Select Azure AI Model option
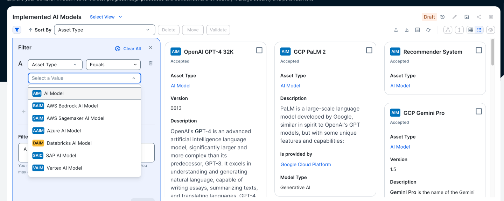Screen dimensions: 504x201 [64, 131]
